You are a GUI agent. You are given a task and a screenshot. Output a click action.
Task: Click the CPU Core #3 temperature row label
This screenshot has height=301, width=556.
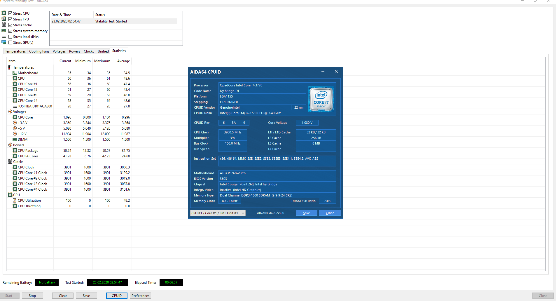pos(27,95)
